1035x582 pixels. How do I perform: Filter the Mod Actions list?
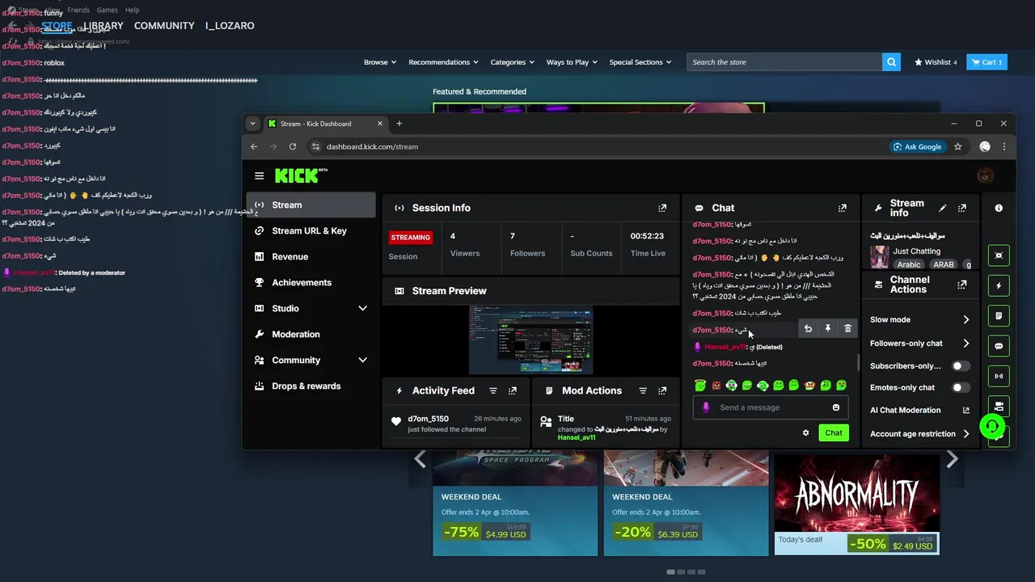[643, 390]
